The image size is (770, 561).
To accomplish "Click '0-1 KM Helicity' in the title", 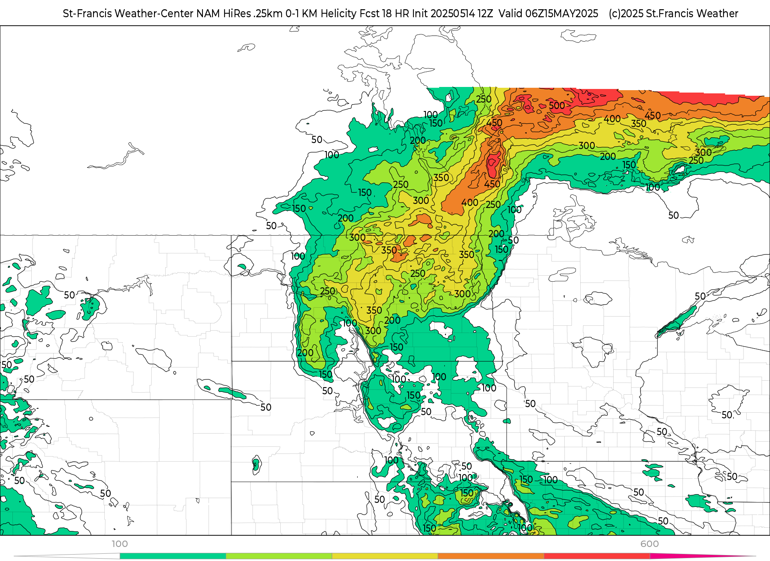I will (x=321, y=14).
